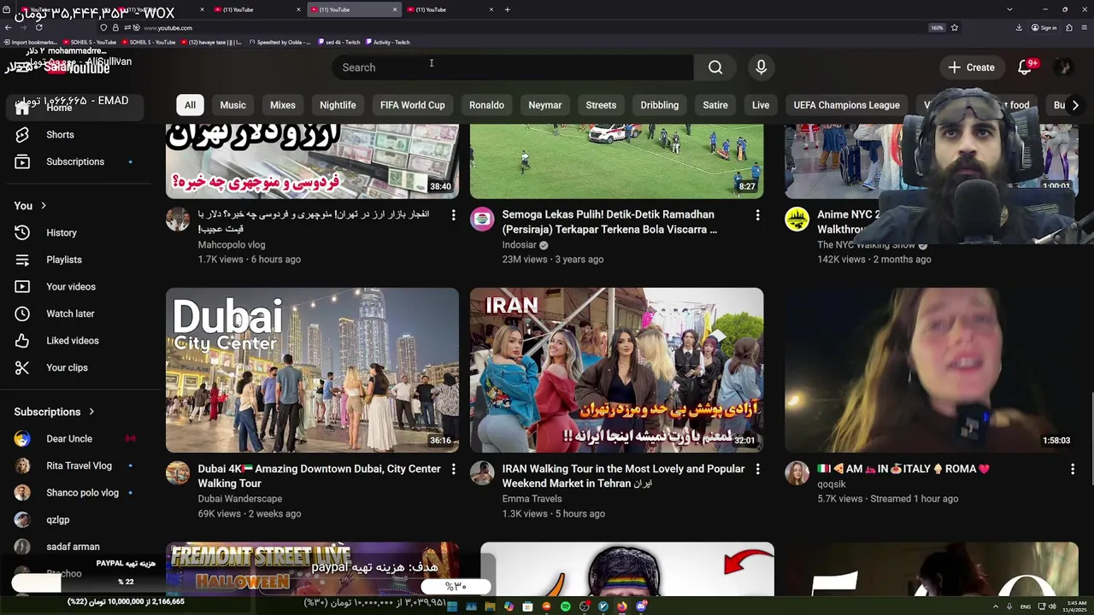Open more options for IRAN Walking Tour video

point(757,469)
